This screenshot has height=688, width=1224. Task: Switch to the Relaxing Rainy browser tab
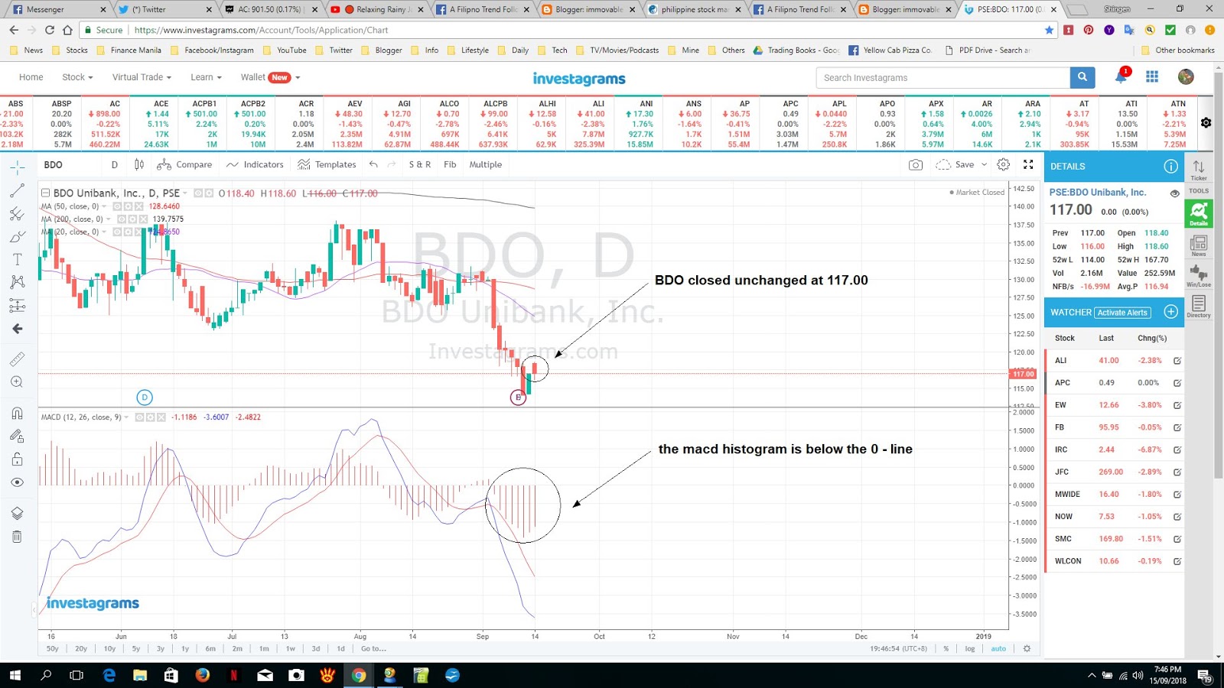(377, 10)
